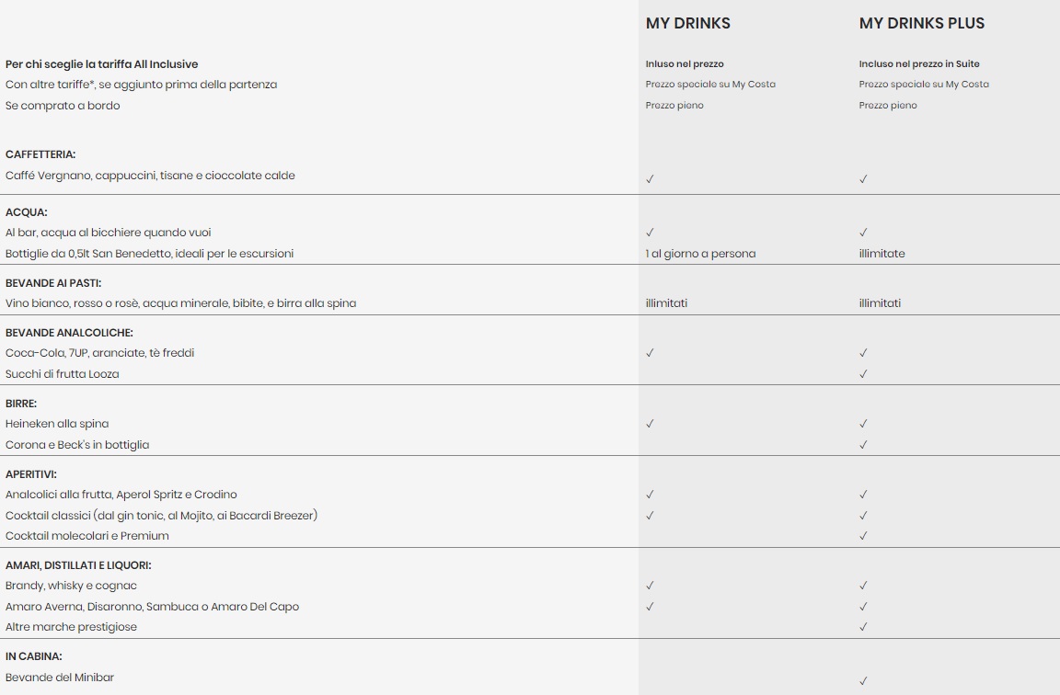Click My Drinks checkmark for Coca-Cola, 7UP row
This screenshot has height=695, width=1060.
650,353
